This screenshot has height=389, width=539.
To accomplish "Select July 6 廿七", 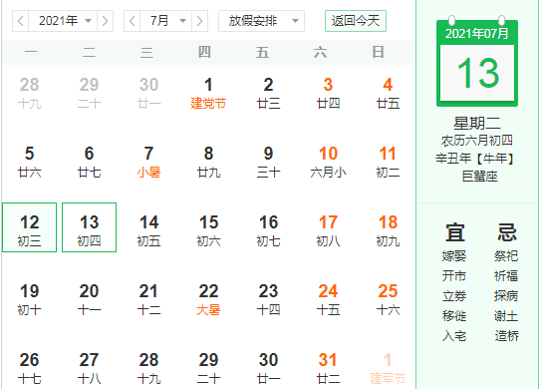I will click(89, 162).
